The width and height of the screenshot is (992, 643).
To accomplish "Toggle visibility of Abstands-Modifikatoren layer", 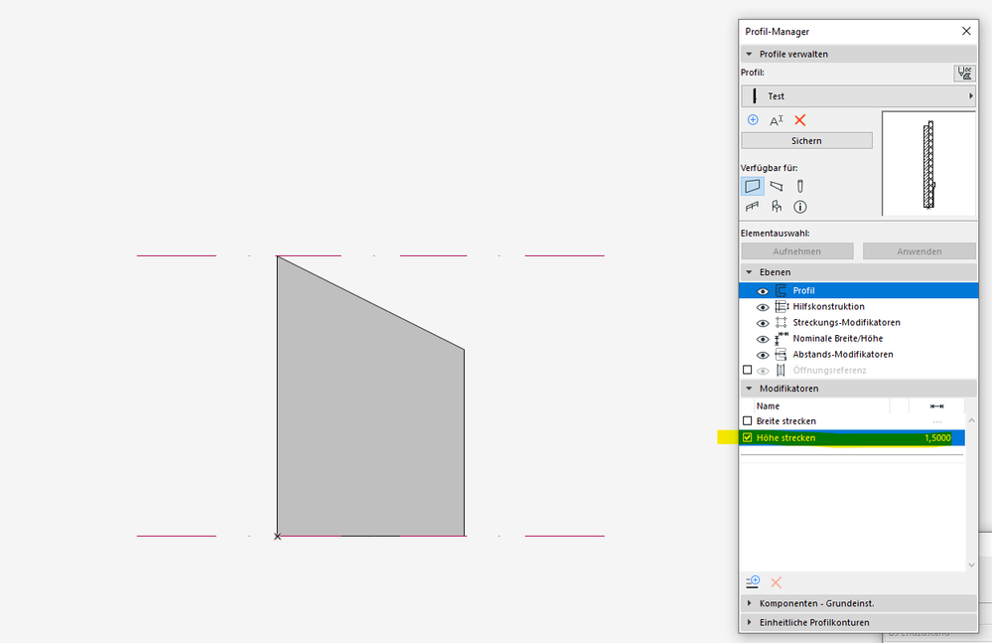I will [x=763, y=355].
